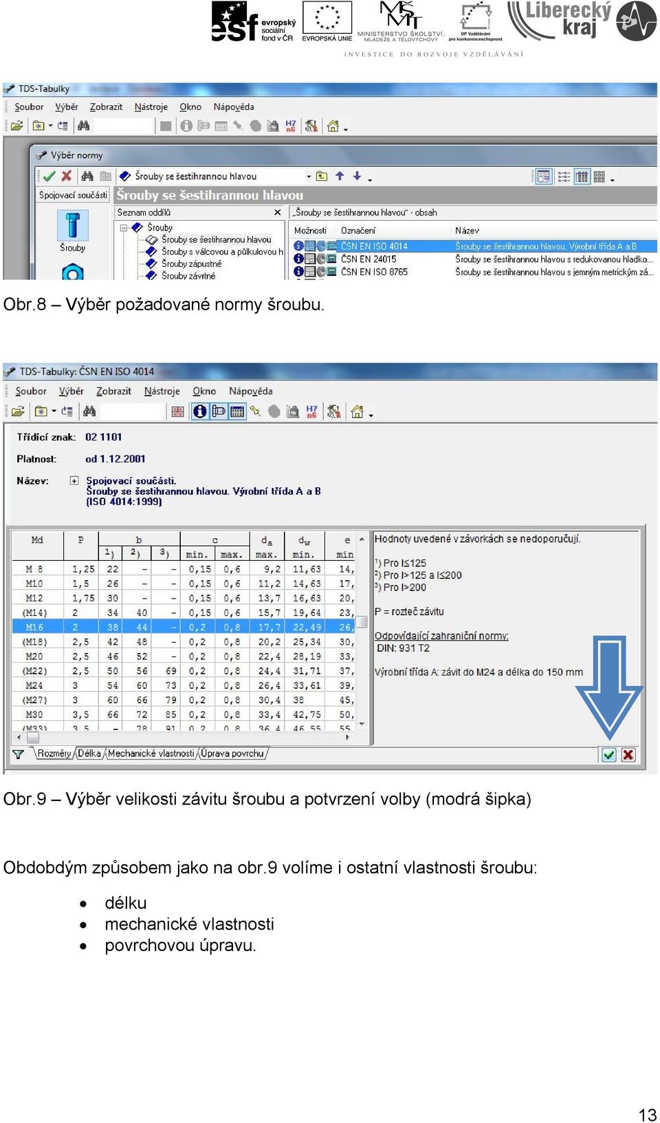The height and width of the screenshot is (1123, 660).
Task: Toggle info panel button in ČSN EN ISO 4014 toolbar
Action: tap(200, 411)
